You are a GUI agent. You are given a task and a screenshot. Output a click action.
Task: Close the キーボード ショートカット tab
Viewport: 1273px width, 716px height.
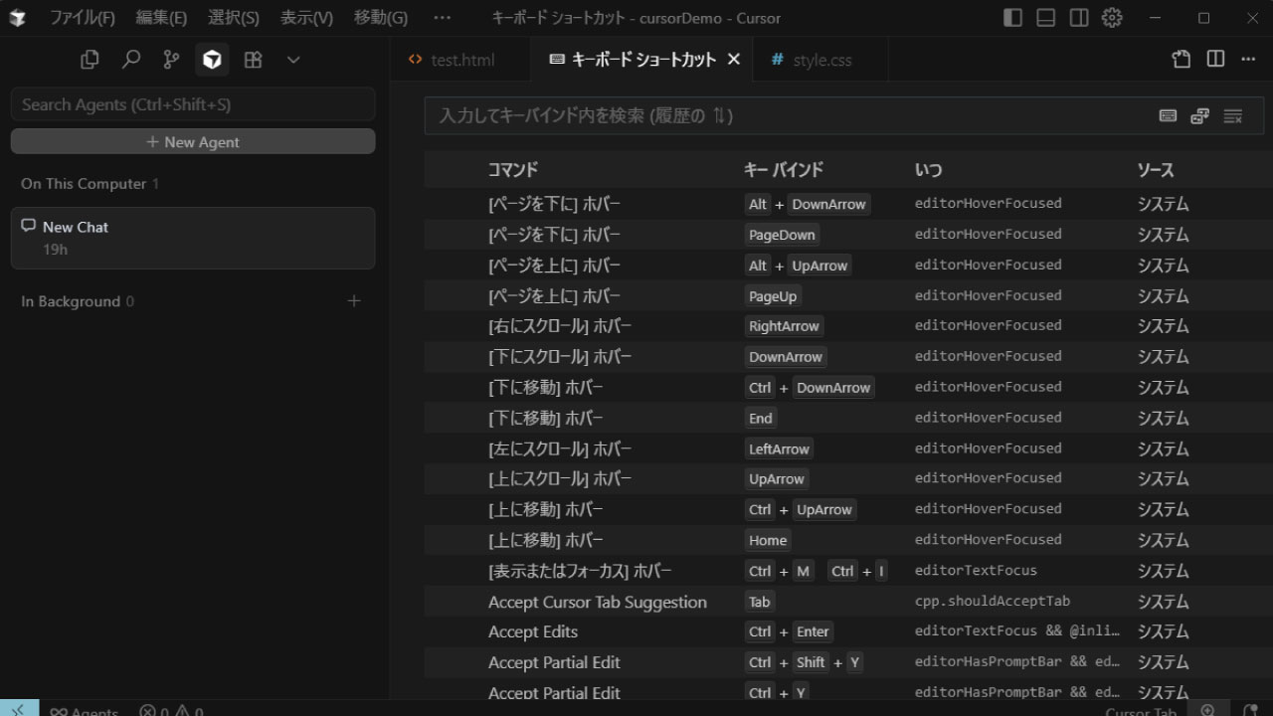click(x=734, y=60)
